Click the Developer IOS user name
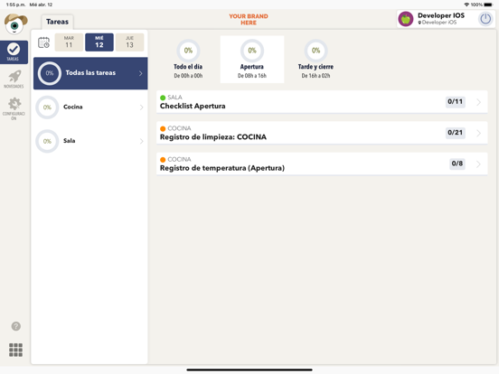This screenshot has width=499, height=374. coord(441,15)
